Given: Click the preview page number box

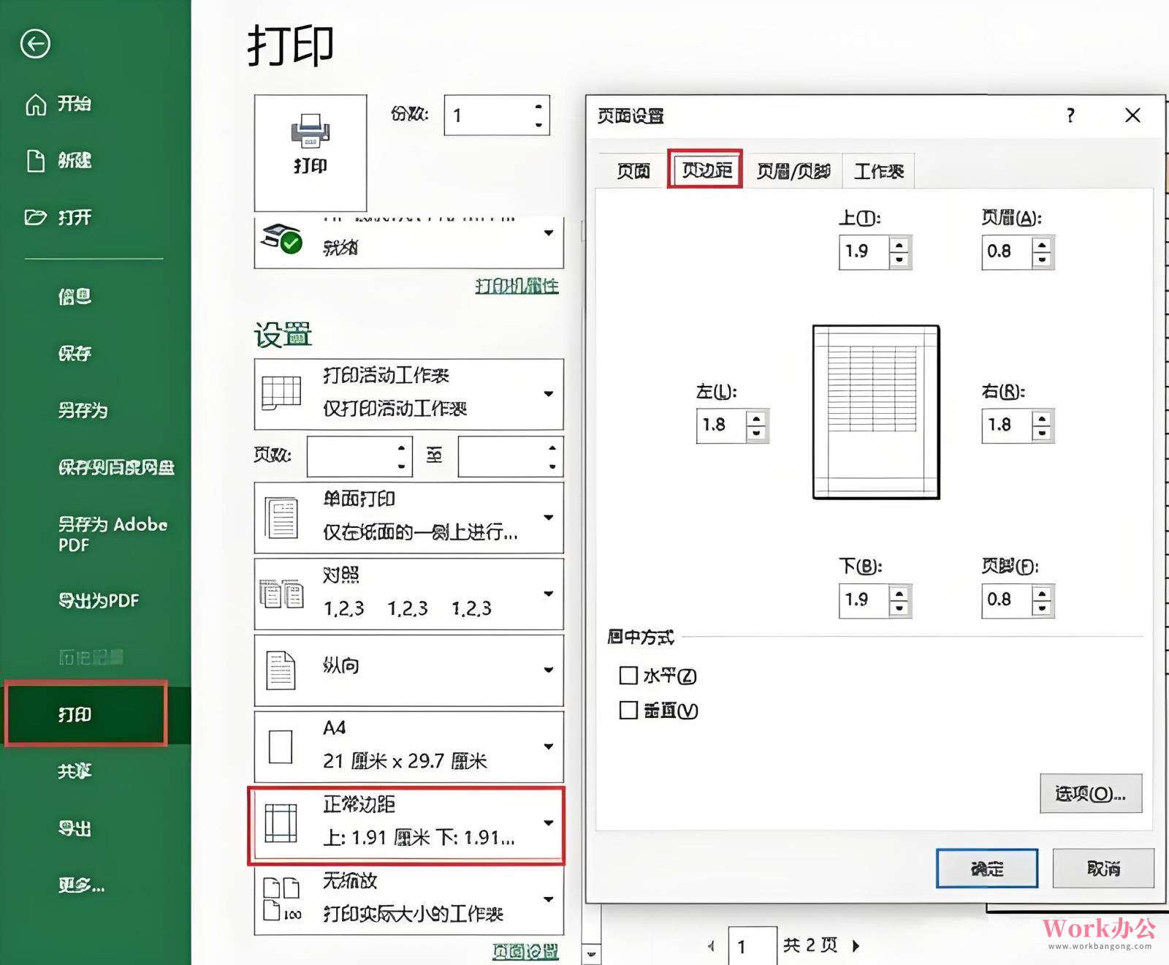Looking at the screenshot, I should click(x=753, y=946).
